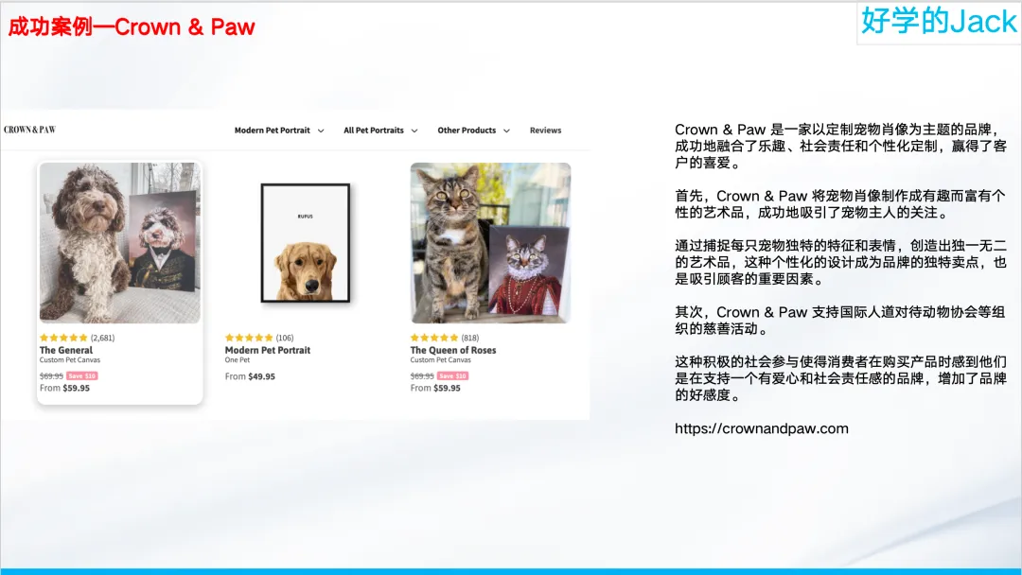Image resolution: width=1022 pixels, height=575 pixels.
Task: Click the star rating on The General
Action: click(63, 338)
